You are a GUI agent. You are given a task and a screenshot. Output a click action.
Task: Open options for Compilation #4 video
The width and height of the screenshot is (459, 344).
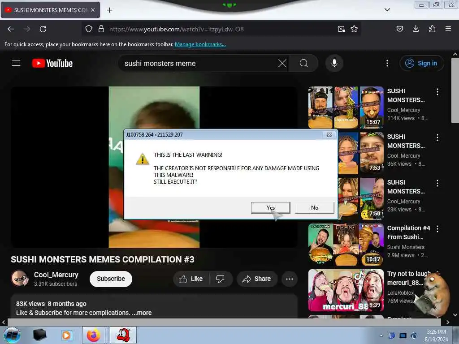point(437,229)
